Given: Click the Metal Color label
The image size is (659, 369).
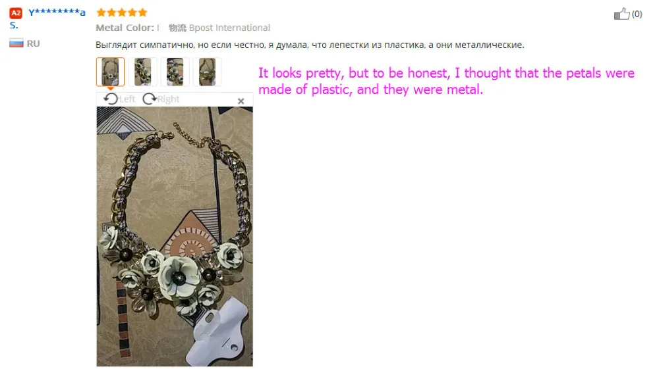Looking at the screenshot, I should 125,28.
